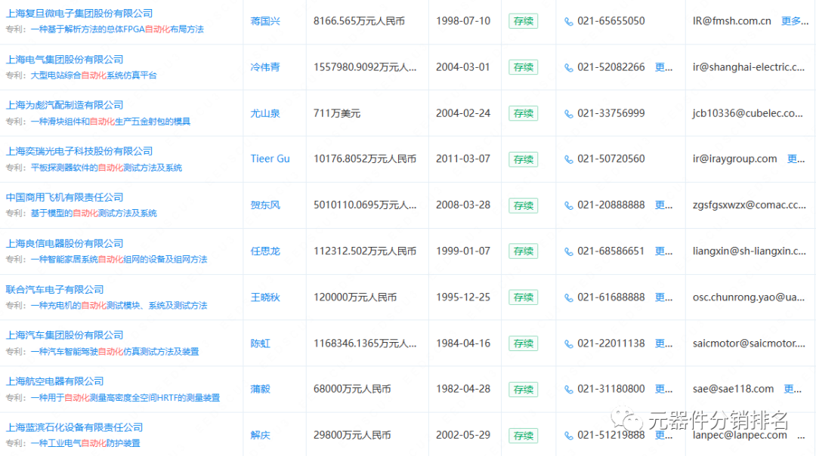Select capital value 8166.565万元人民币
The width and height of the screenshot is (816, 456).
point(359,21)
